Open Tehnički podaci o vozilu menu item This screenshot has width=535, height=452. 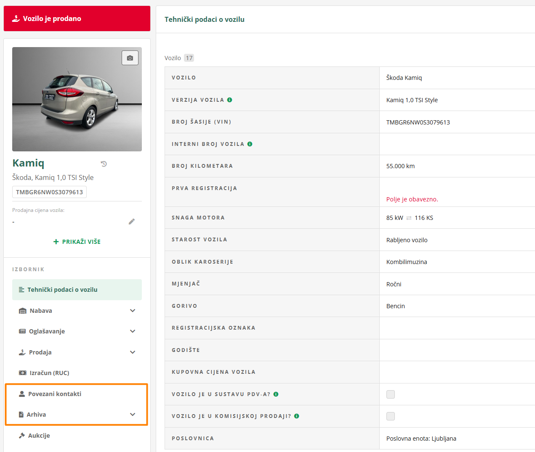(62, 290)
